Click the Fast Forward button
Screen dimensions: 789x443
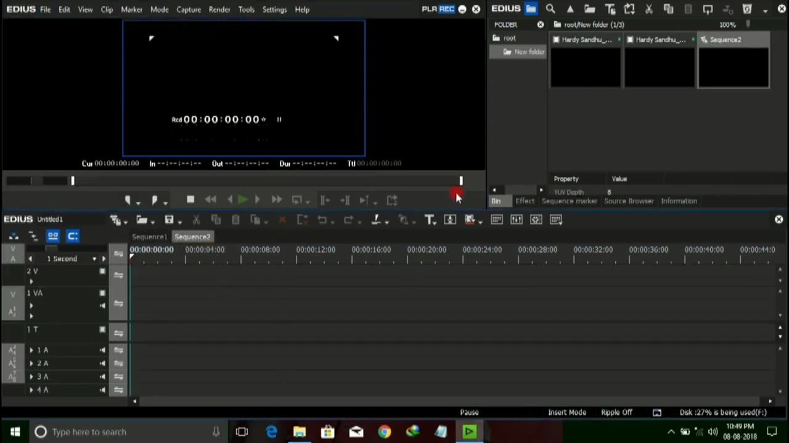coord(277,200)
